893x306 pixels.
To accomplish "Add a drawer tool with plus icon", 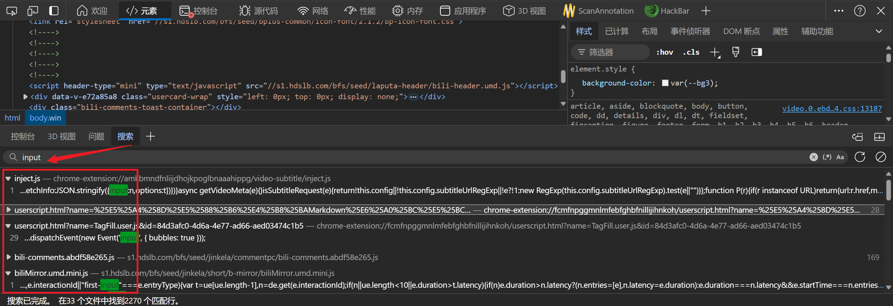I will [150, 136].
